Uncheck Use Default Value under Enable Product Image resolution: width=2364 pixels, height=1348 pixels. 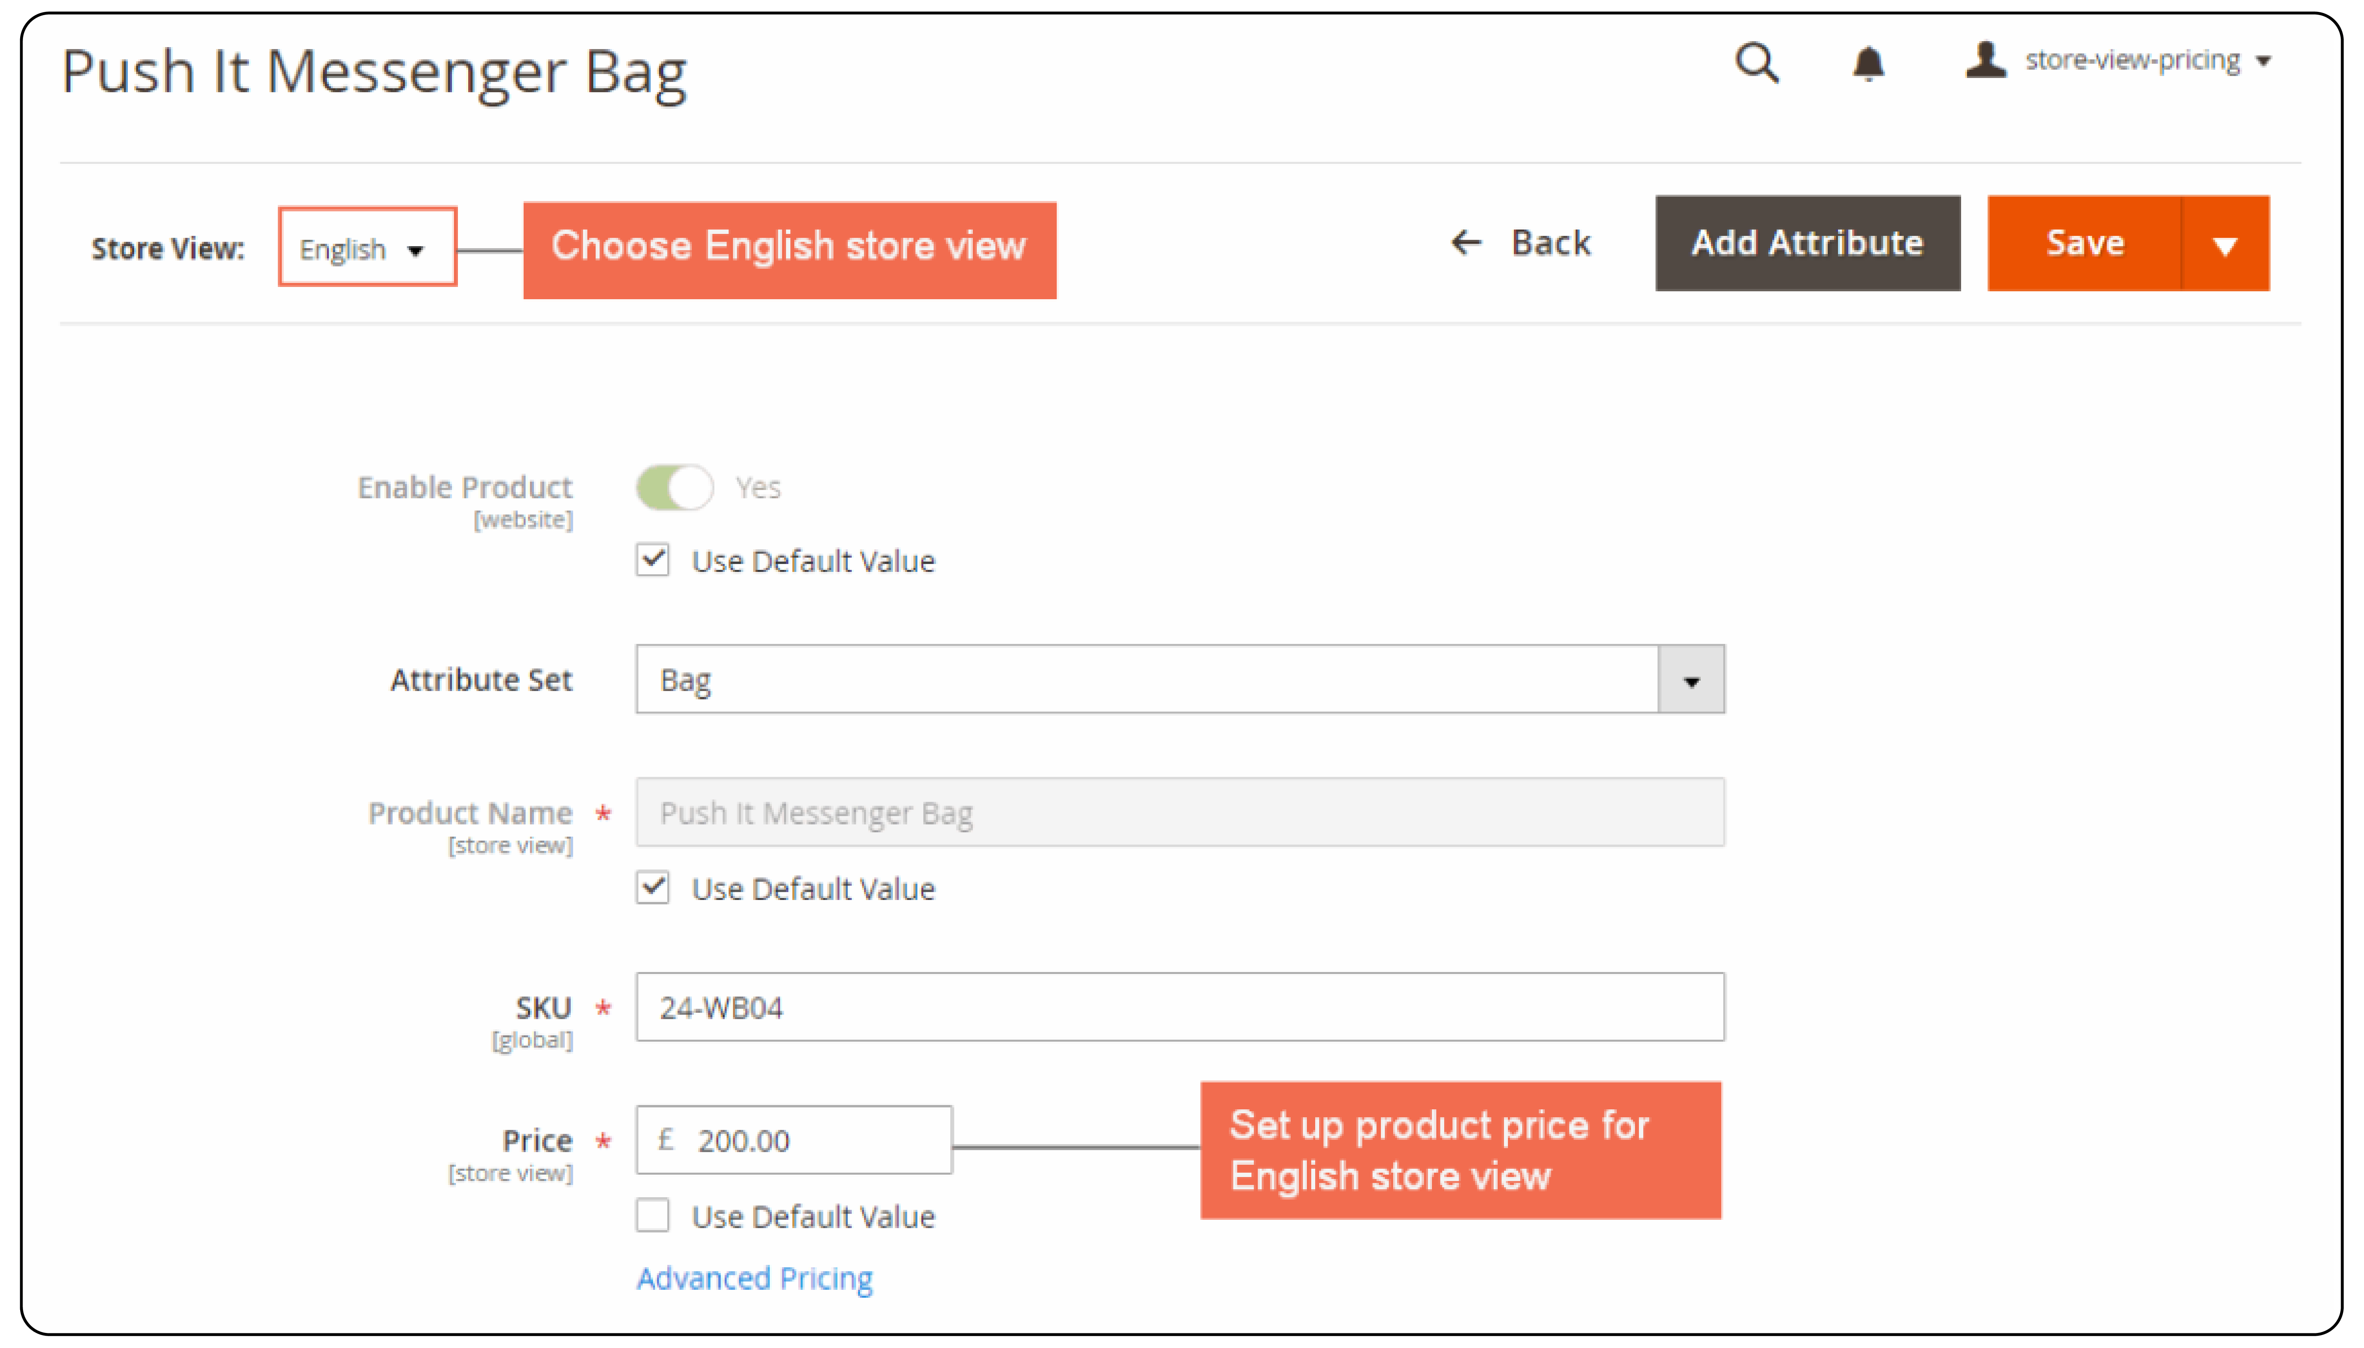coord(653,559)
